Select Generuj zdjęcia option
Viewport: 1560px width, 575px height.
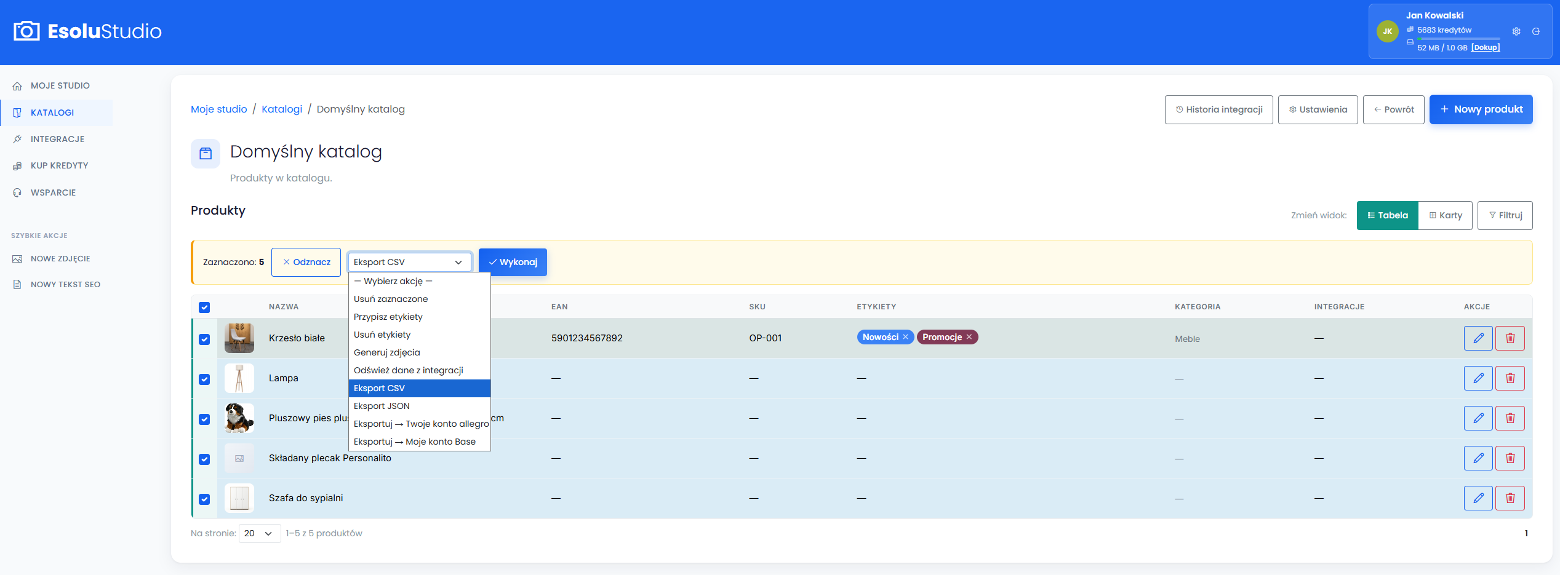[420, 352]
